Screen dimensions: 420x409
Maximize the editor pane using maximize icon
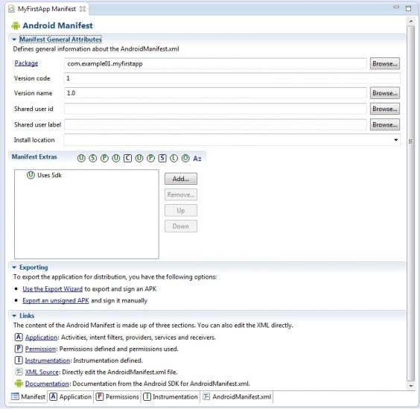click(409, 8)
